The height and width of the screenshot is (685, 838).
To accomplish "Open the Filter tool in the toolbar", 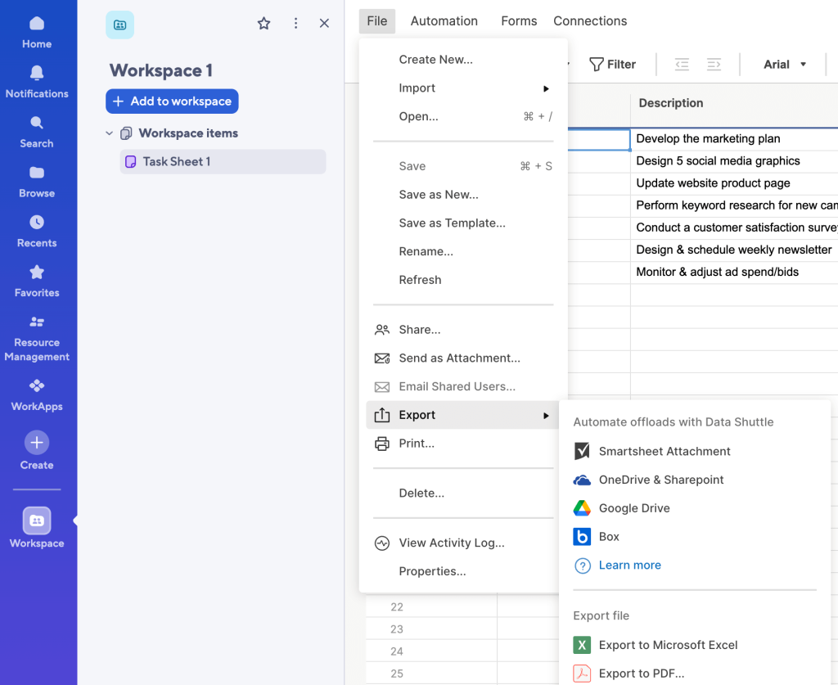I will [612, 64].
